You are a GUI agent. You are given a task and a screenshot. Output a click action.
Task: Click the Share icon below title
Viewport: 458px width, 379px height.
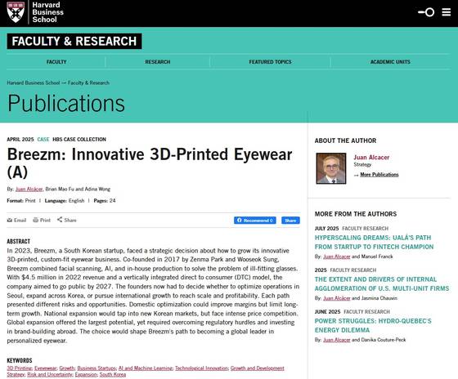coord(60,220)
